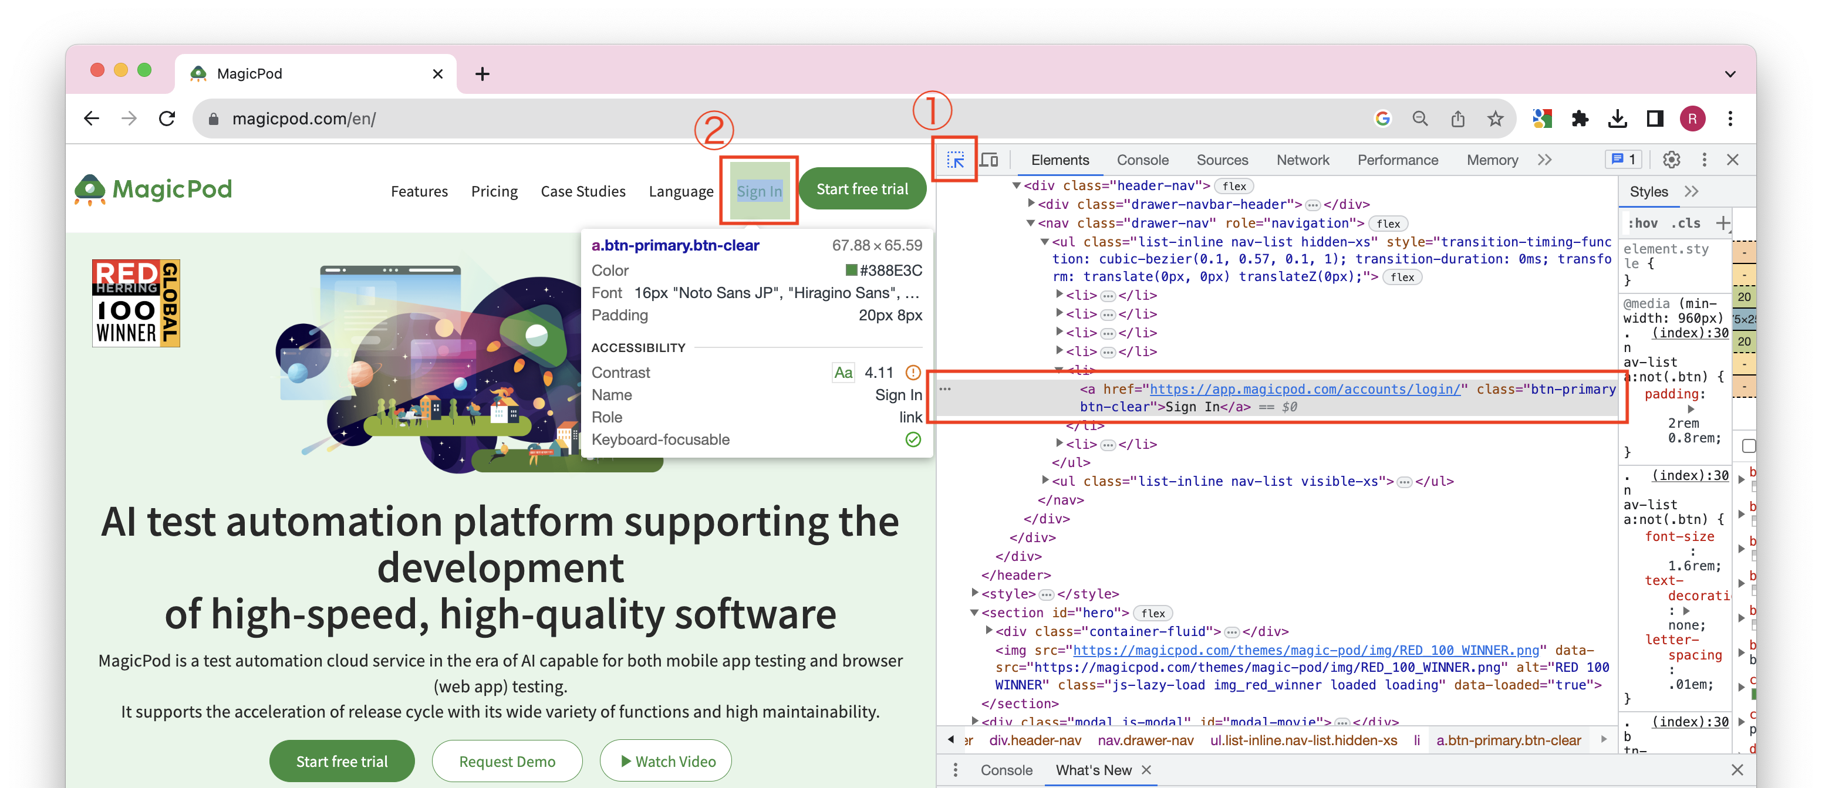Image resolution: width=1822 pixels, height=788 pixels.
Task: Open the RED_100_WINNER.png img src link
Action: [1305, 650]
